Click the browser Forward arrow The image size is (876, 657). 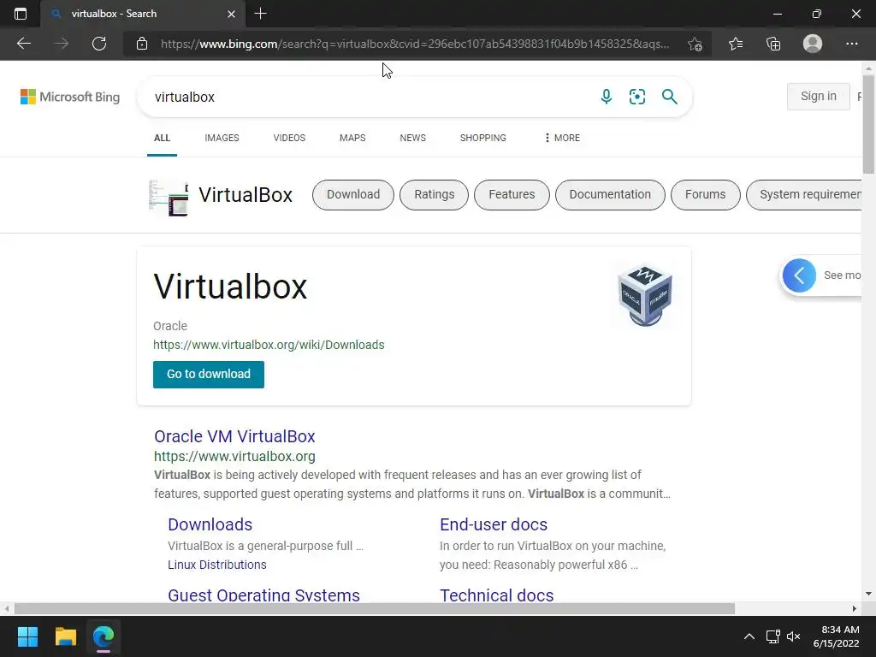tap(62, 44)
